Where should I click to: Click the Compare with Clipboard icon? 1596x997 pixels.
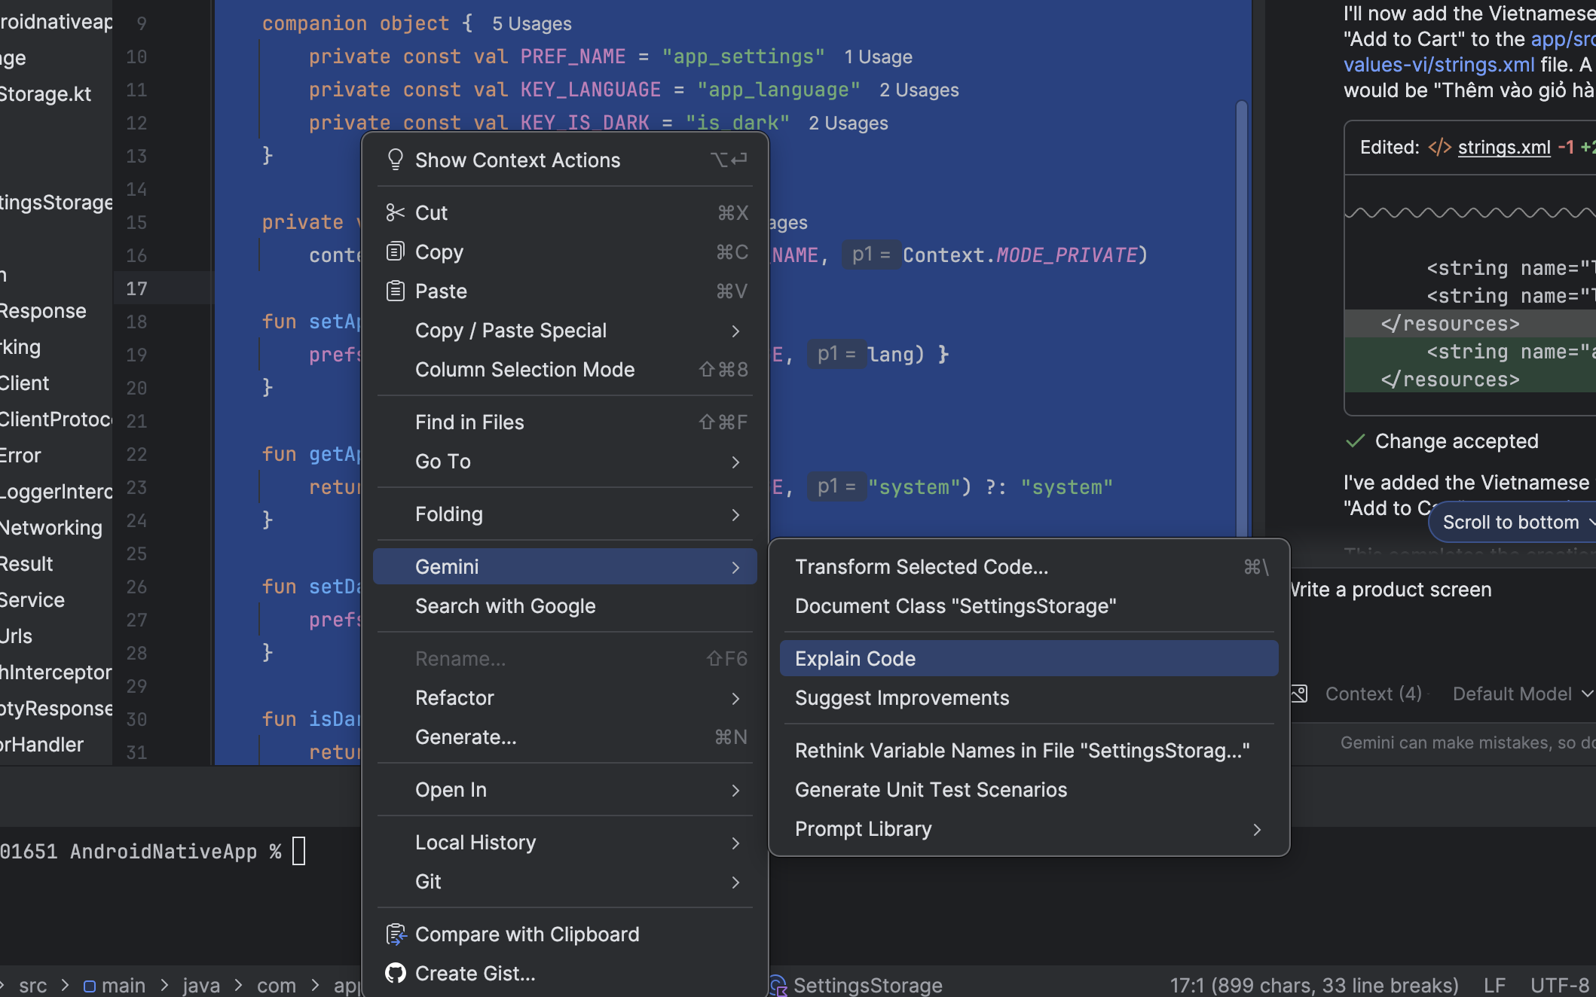click(395, 934)
